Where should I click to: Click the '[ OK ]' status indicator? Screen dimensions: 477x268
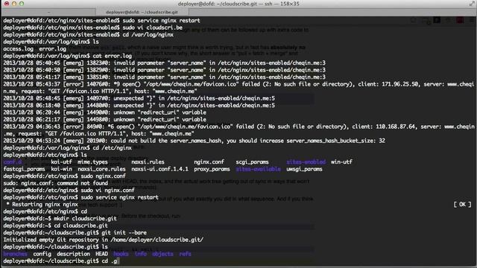click(x=462, y=205)
